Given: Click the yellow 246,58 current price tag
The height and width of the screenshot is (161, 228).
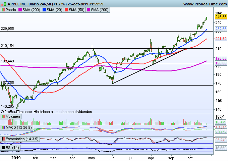Looking at the screenshot, I should (x=221, y=17).
